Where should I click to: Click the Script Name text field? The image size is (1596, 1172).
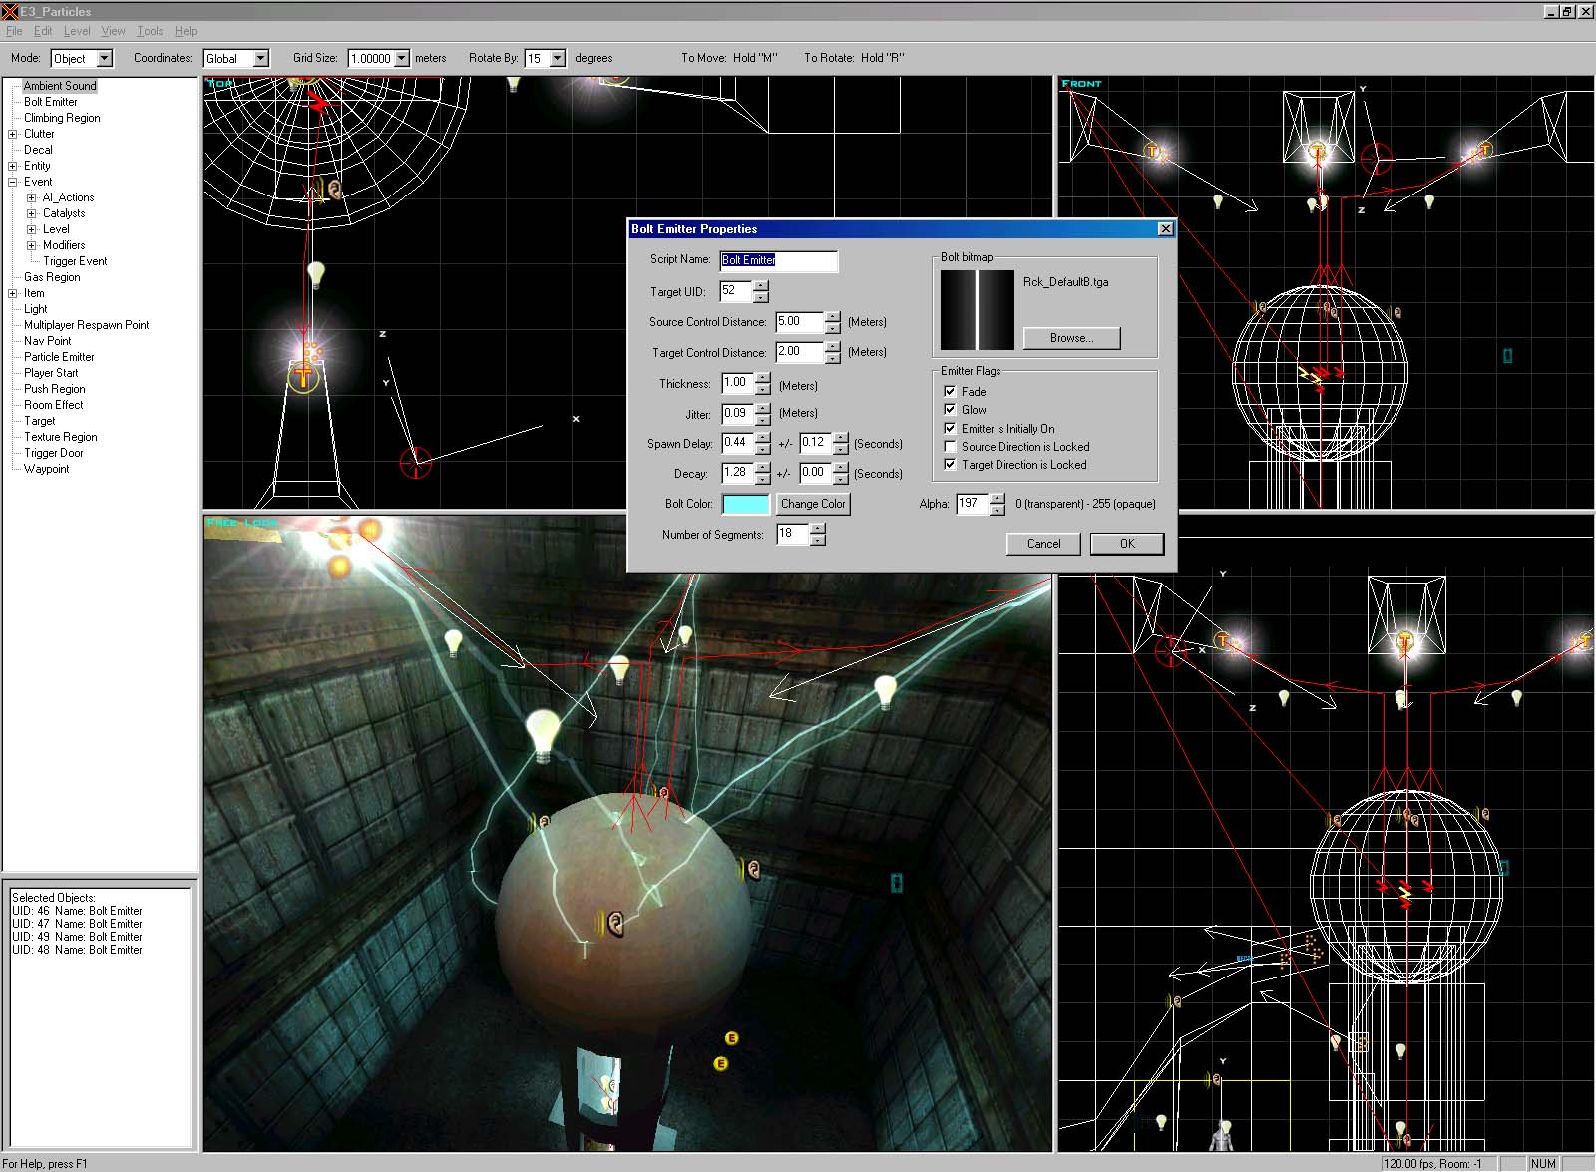coord(778,260)
